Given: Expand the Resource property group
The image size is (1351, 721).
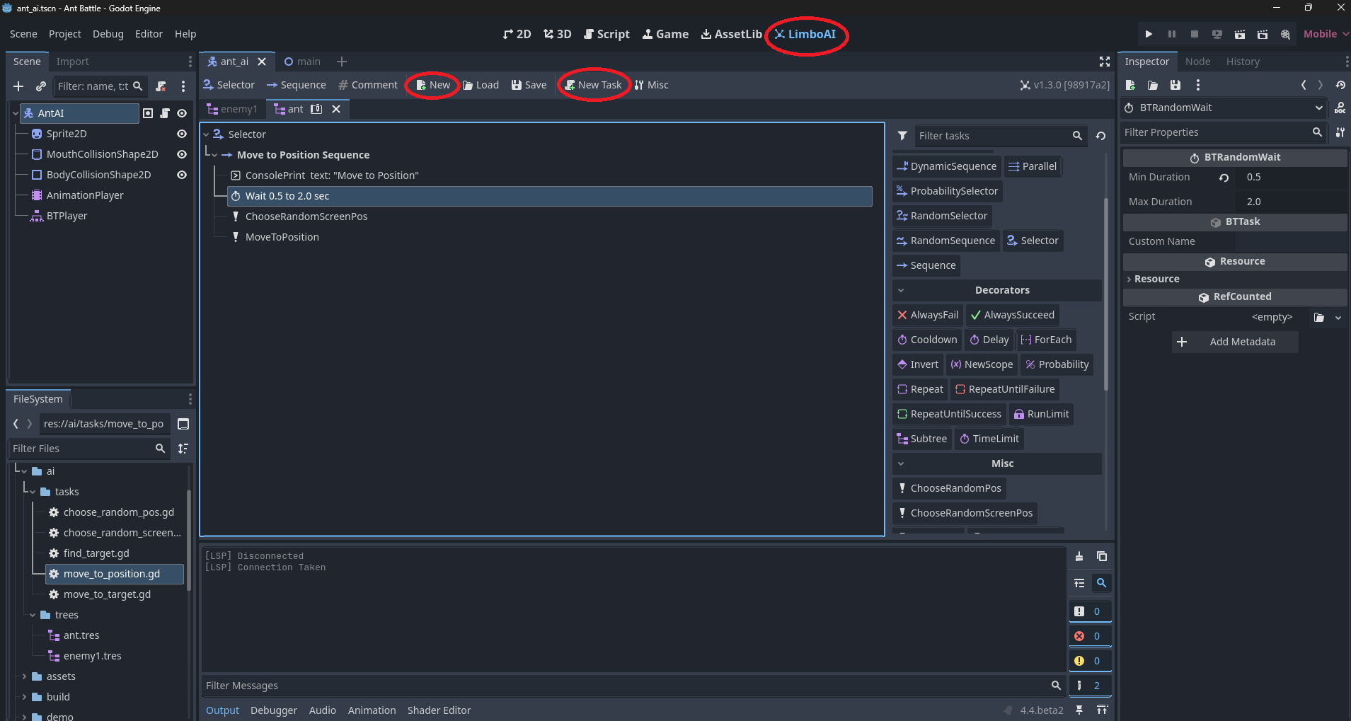Looking at the screenshot, I should [x=1129, y=279].
